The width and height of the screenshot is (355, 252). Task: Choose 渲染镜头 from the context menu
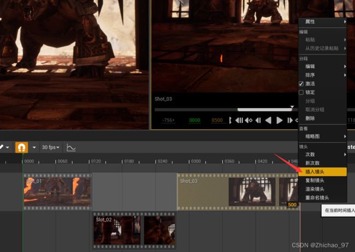coord(323,189)
